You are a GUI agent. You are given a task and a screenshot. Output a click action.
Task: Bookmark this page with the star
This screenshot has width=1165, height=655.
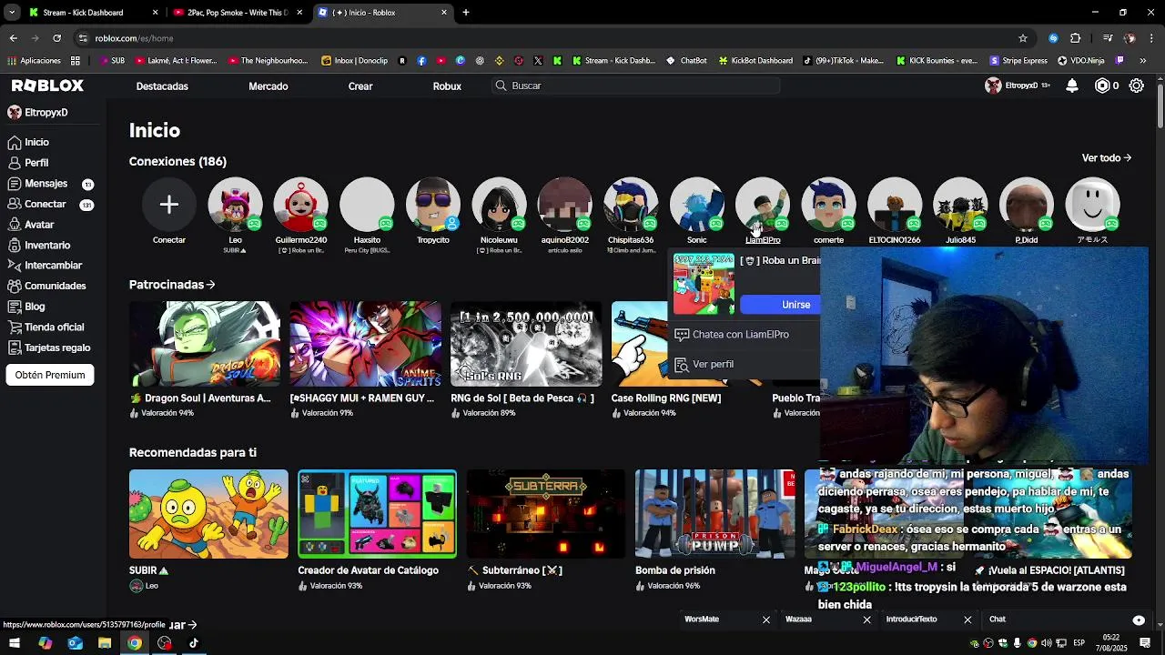click(x=1023, y=38)
